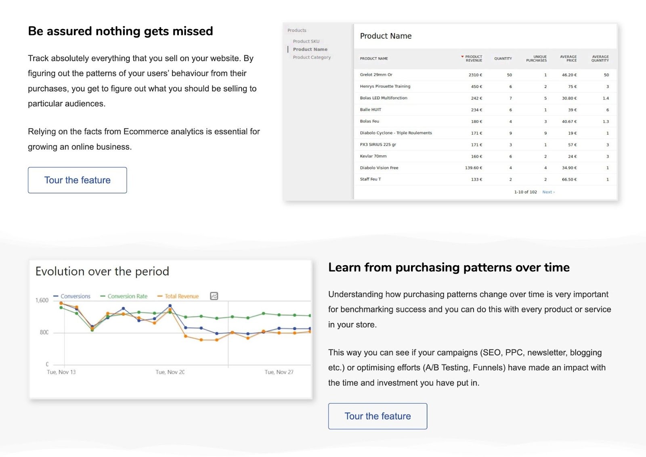Click the chart export image icon
This screenshot has height=457, width=646.
[x=214, y=296]
